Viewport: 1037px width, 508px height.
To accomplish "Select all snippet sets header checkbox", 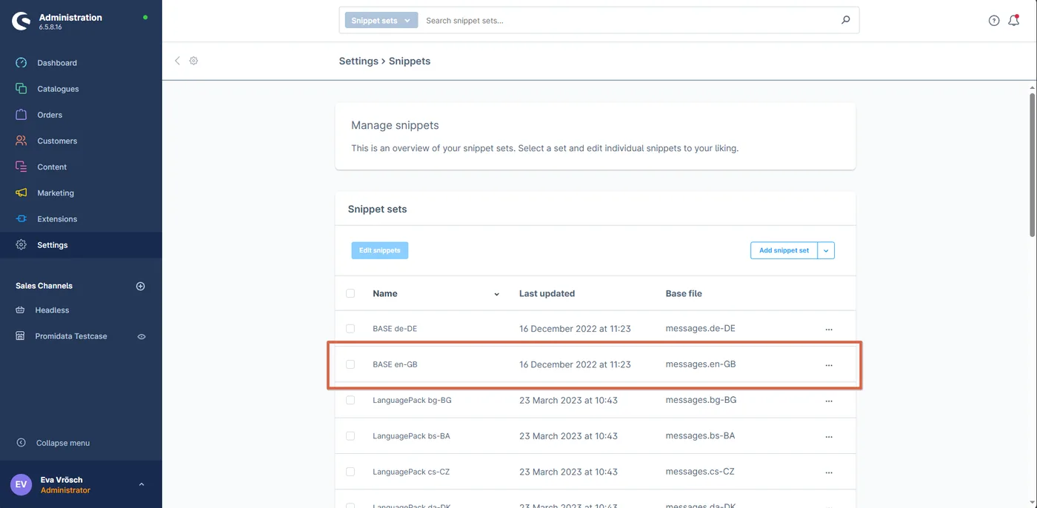I will [x=350, y=293].
